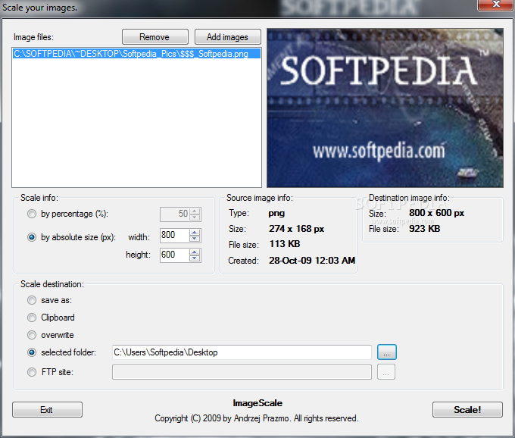Click the source file size '113 KB'
Image resolution: width=515 pixels, height=438 pixels.
click(285, 244)
